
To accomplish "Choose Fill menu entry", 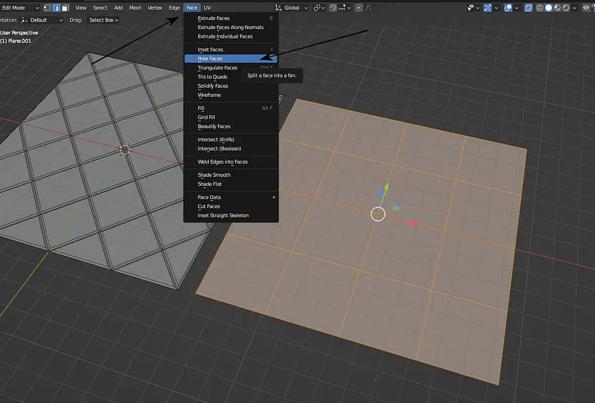I will coord(231,108).
